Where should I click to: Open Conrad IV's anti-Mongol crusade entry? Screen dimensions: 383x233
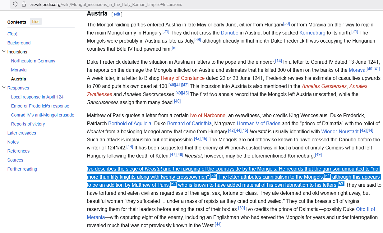43,115
